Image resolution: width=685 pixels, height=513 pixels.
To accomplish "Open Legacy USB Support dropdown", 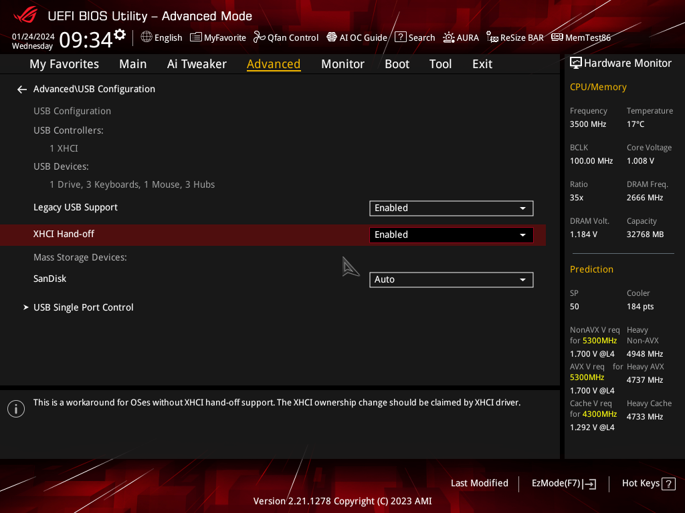I will point(451,208).
